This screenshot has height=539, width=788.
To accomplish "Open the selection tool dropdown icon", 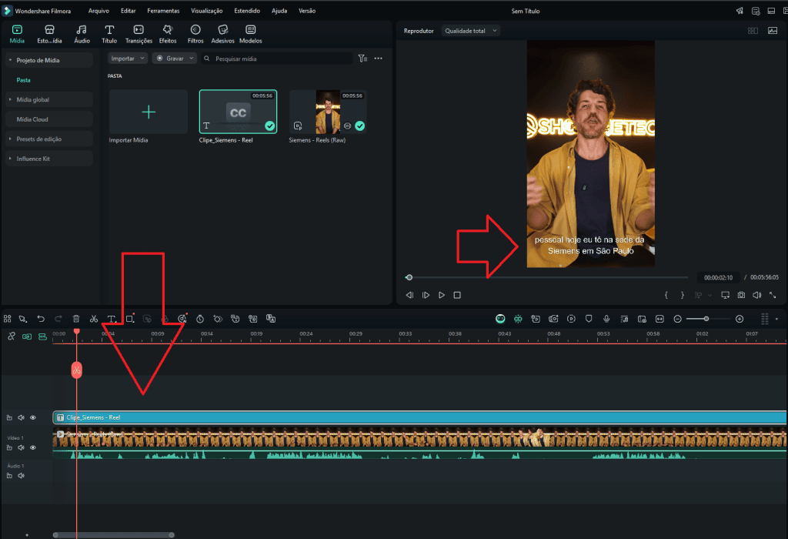I will (x=23, y=319).
